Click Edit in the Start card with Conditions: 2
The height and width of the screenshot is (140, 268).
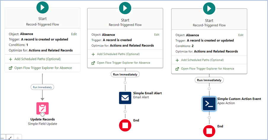click(241, 35)
